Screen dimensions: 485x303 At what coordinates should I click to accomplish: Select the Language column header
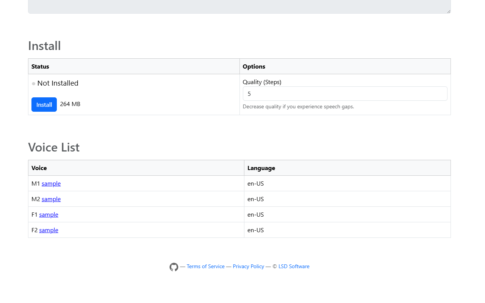[261, 168]
